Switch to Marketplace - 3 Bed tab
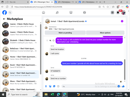The height and width of the screenshot is (97, 130). pos(90,2)
